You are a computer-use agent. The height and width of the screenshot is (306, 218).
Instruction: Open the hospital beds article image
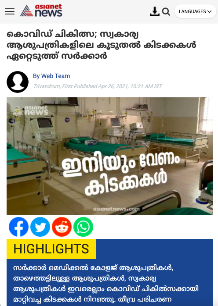(110, 156)
